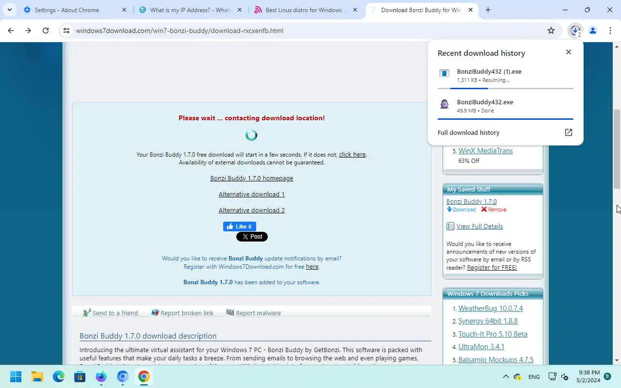621x388 pixels.
Task: Open WeatherBug 10.0.7.4 link
Action: point(490,308)
